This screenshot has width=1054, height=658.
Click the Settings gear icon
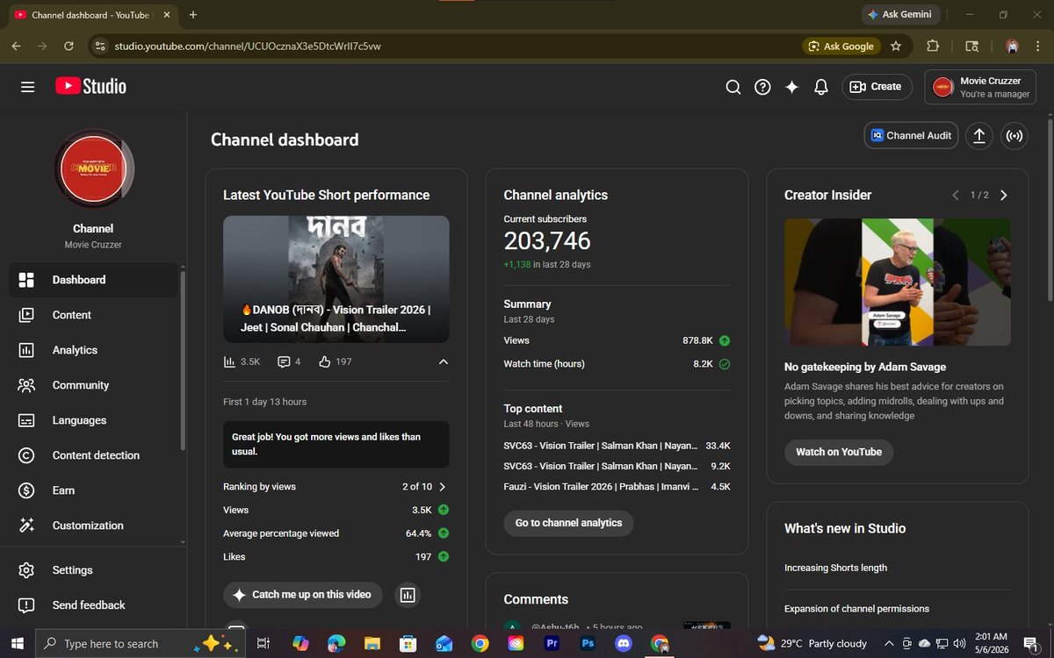26,570
